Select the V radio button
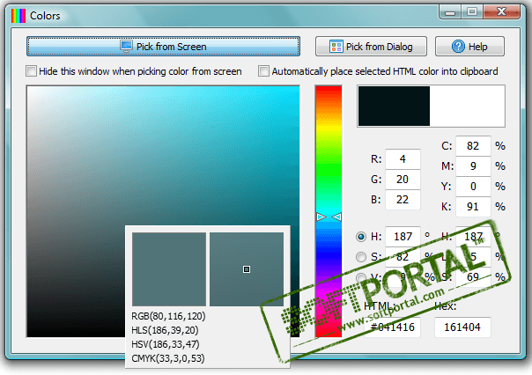The image size is (532, 375). 361,277
